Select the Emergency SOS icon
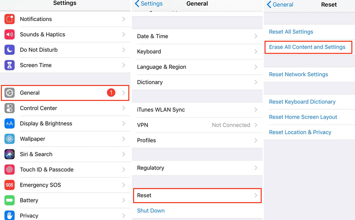355x220 pixels. [10, 185]
